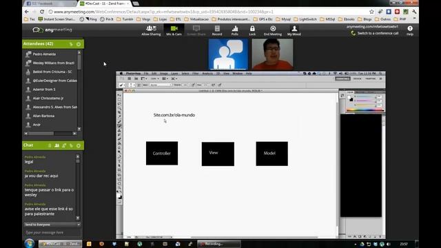This screenshot has height=248, width=441.
Task: Click Recording taskbar item
Action: tap(219, 244)
